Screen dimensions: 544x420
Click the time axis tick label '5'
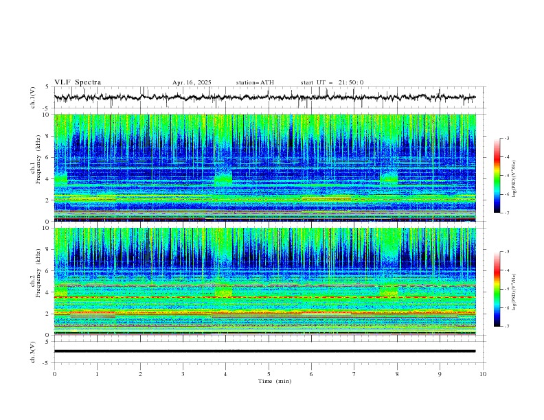pyautogui.click(x=269, y=375)
